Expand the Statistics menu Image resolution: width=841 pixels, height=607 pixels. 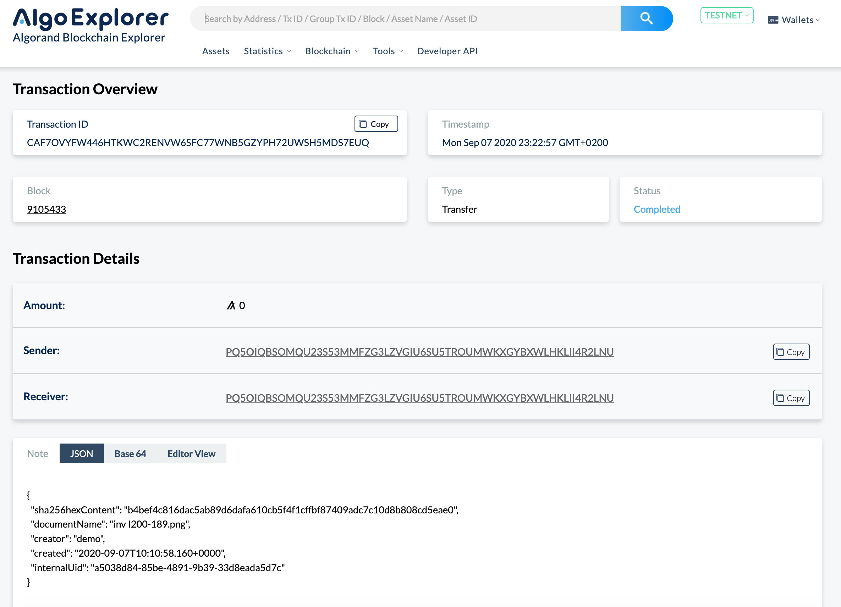tap(267, 51)
